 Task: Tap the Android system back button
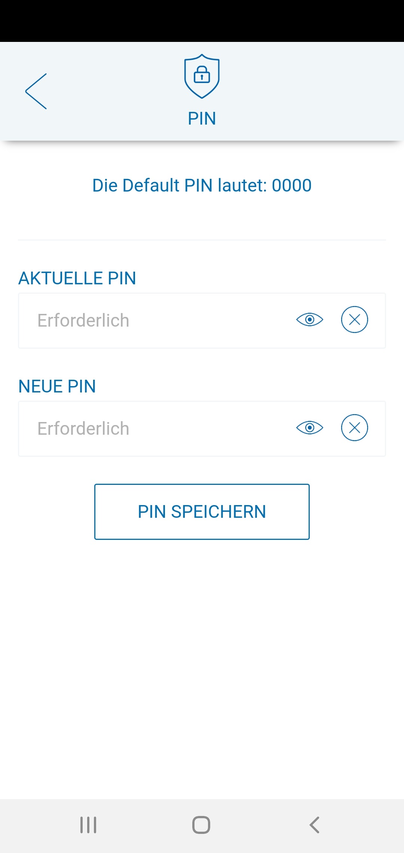315,825
